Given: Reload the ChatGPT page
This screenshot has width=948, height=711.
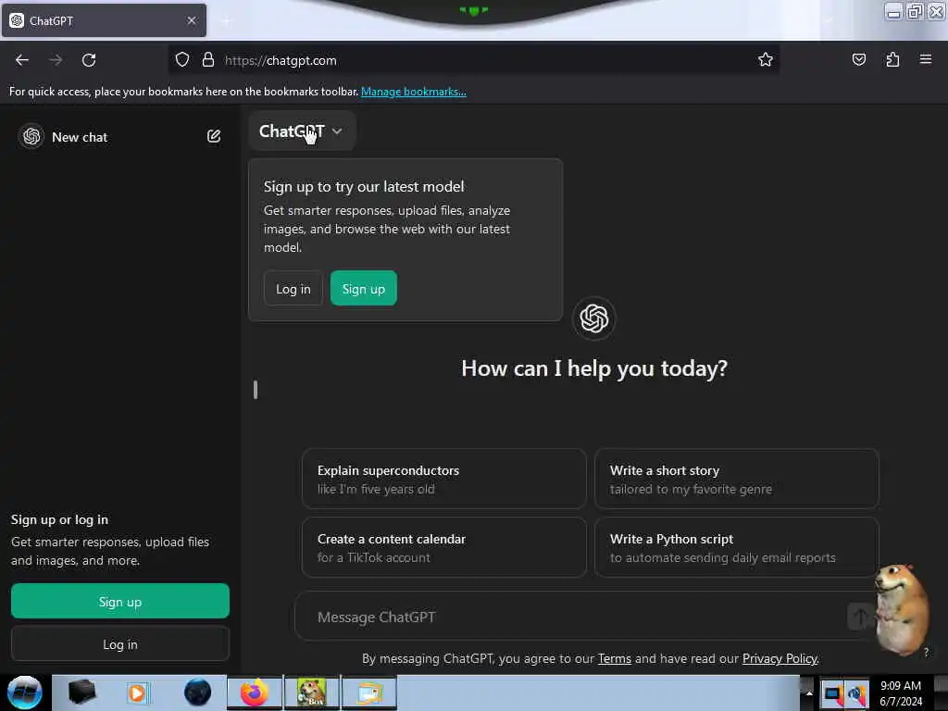Looking at the screenshot, I should (x=89, y=60).
